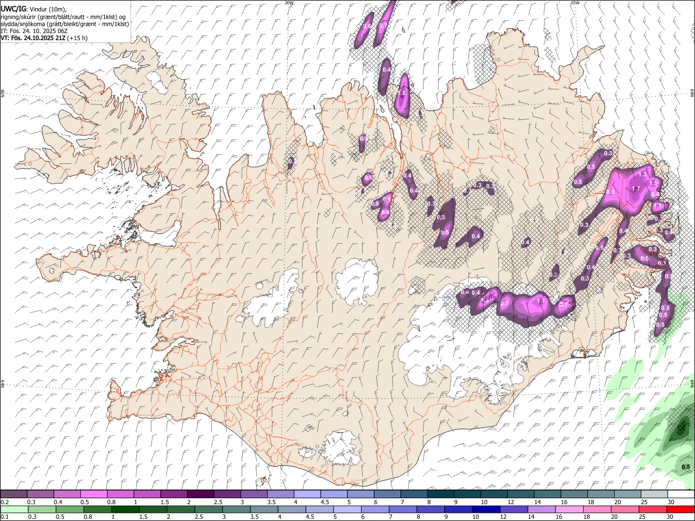Click the bright pink swatch between 0.5 and 0.8 in the top legend row
Image resolution: width=695 pixels, height=521 pixels.
(x=93, y=494)
